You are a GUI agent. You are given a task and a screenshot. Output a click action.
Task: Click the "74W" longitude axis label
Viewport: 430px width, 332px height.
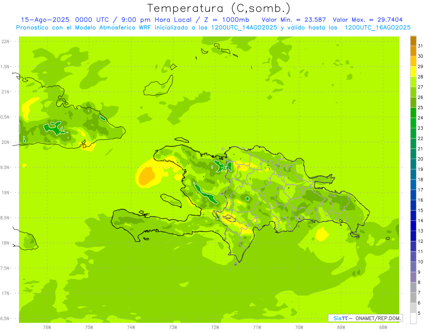131,327
